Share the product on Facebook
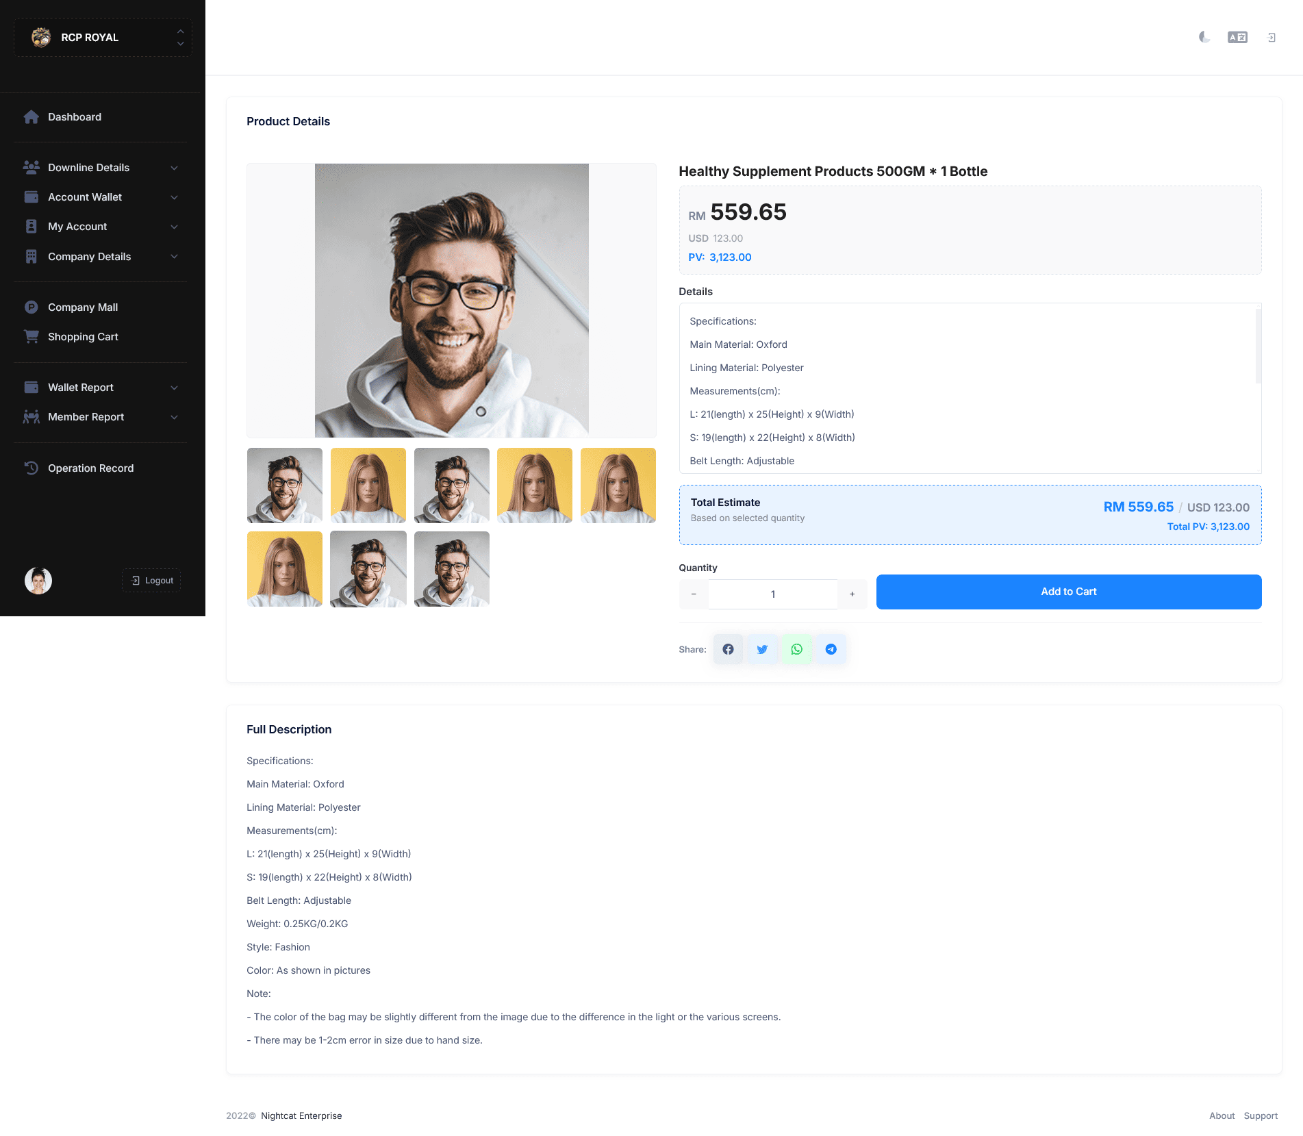Screen dimensions: 1303x1136 [x=728, y=649]
